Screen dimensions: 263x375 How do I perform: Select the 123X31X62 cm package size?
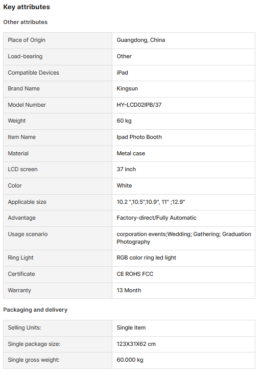pos(136,344)
